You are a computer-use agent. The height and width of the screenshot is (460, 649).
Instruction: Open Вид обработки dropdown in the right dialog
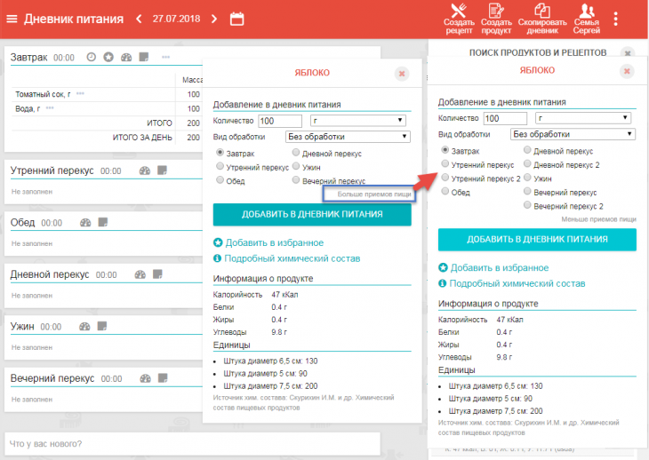(573, 133)
